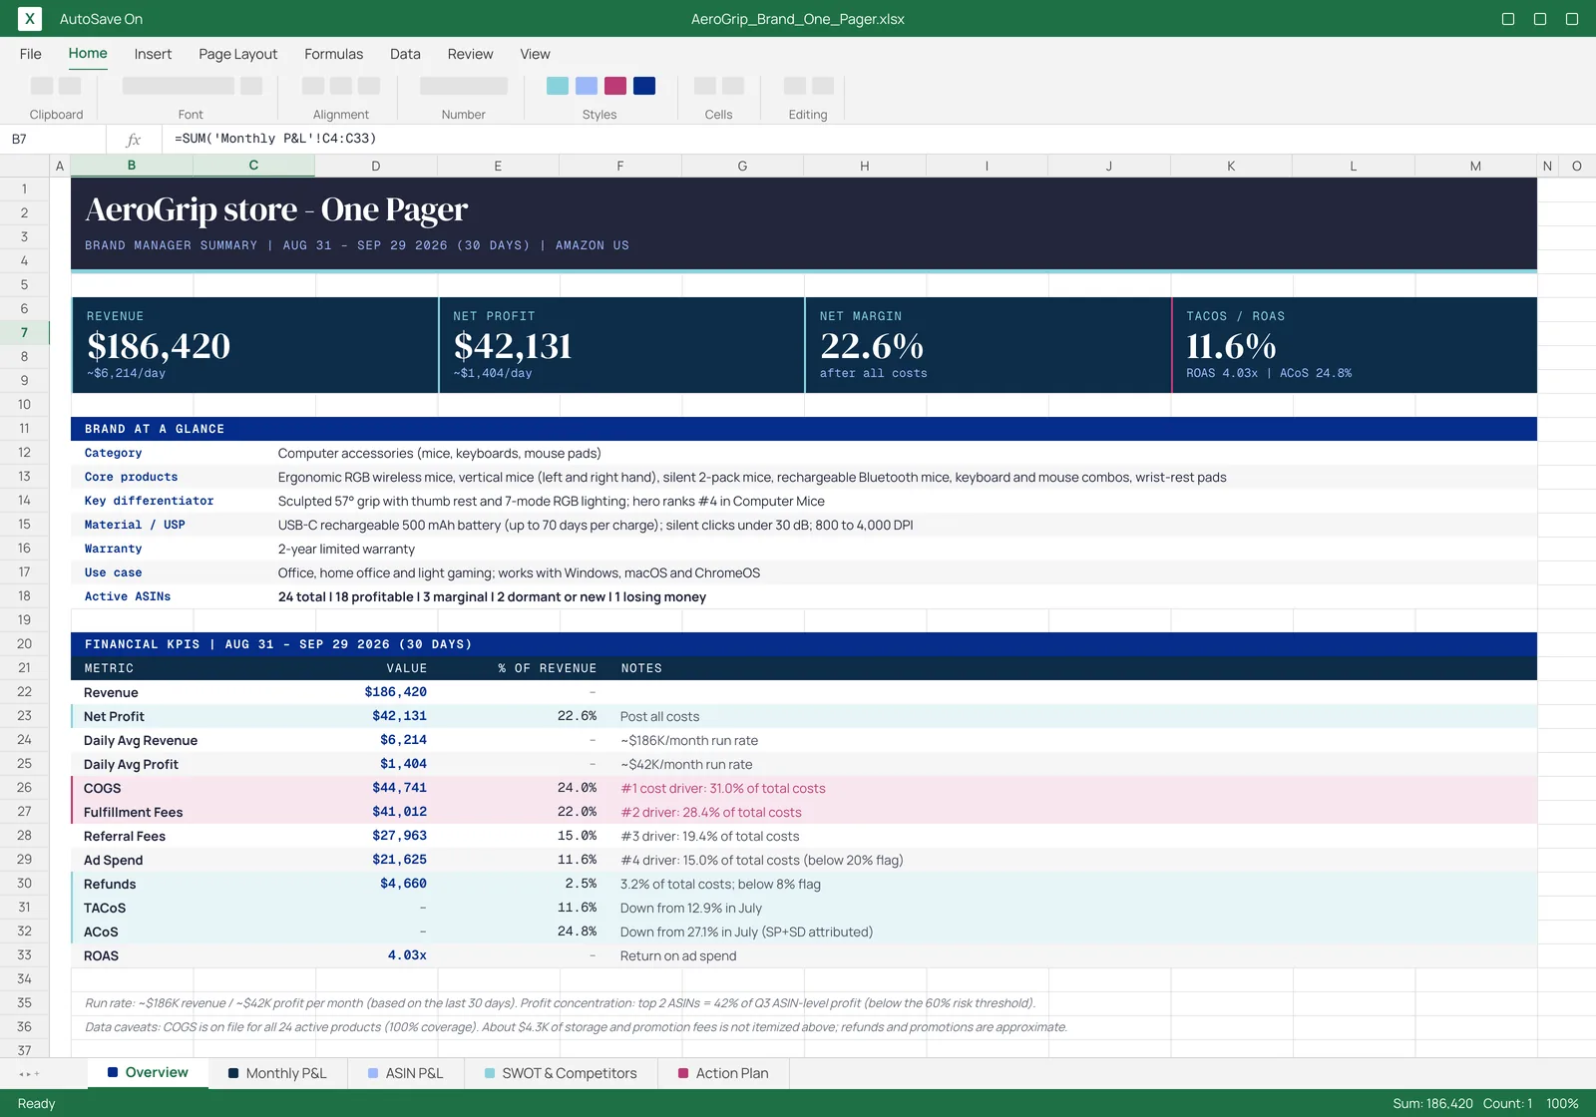Select column F header

point(620,166)
